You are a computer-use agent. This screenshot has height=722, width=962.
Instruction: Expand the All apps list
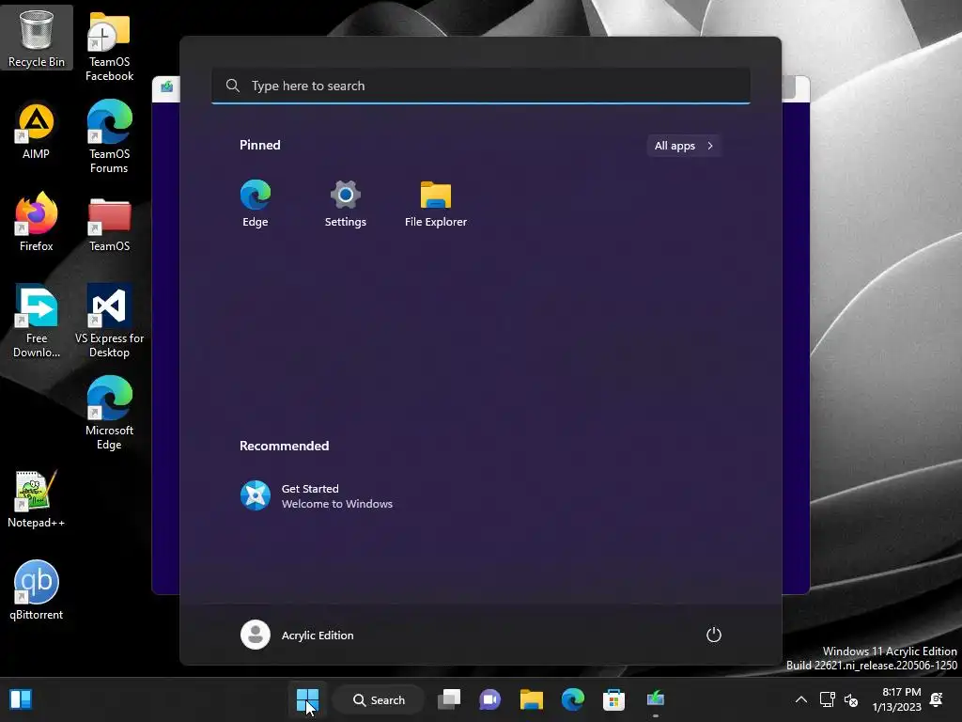click(684, 146)
